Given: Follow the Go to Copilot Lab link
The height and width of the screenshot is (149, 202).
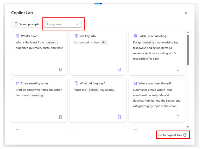Looking at the screenshot, I should click(173, 135).
